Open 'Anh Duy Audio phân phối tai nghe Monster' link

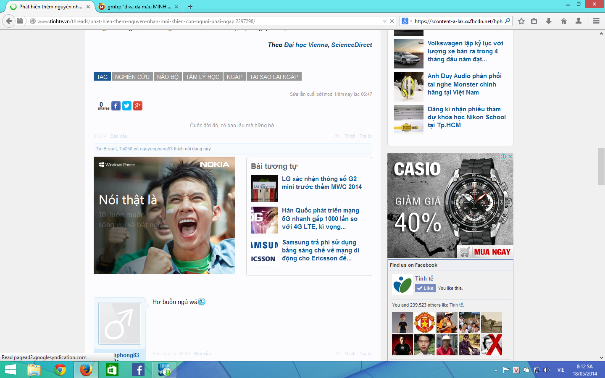click(465, 84)
